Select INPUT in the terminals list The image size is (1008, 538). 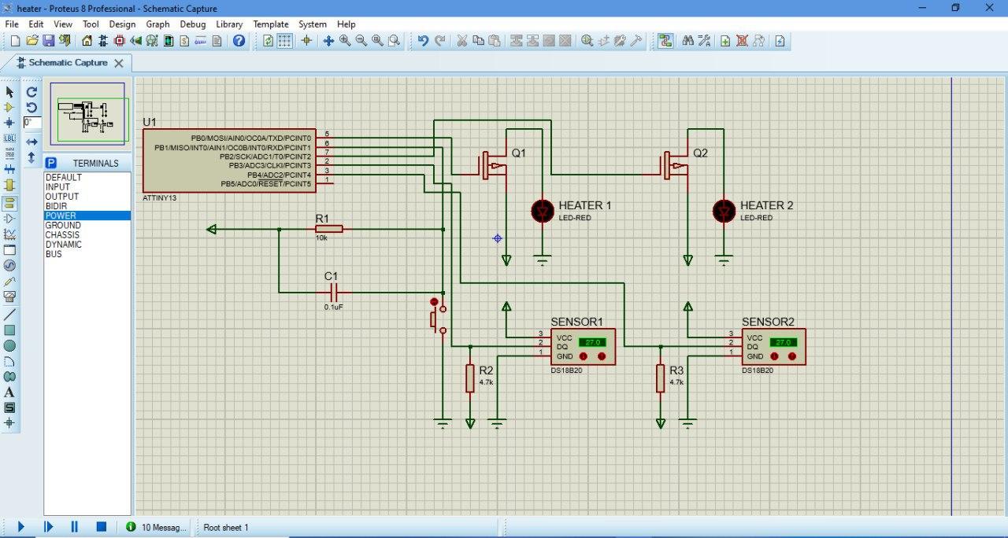point(87,187)
